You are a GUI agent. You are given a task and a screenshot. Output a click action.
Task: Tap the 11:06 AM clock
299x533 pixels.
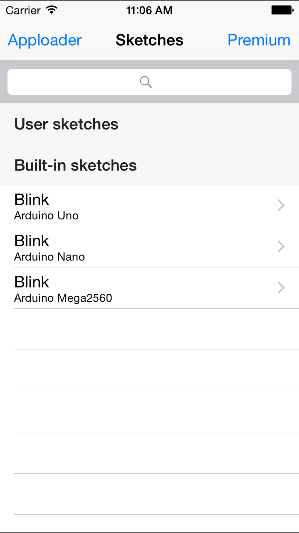coord(149,10)
